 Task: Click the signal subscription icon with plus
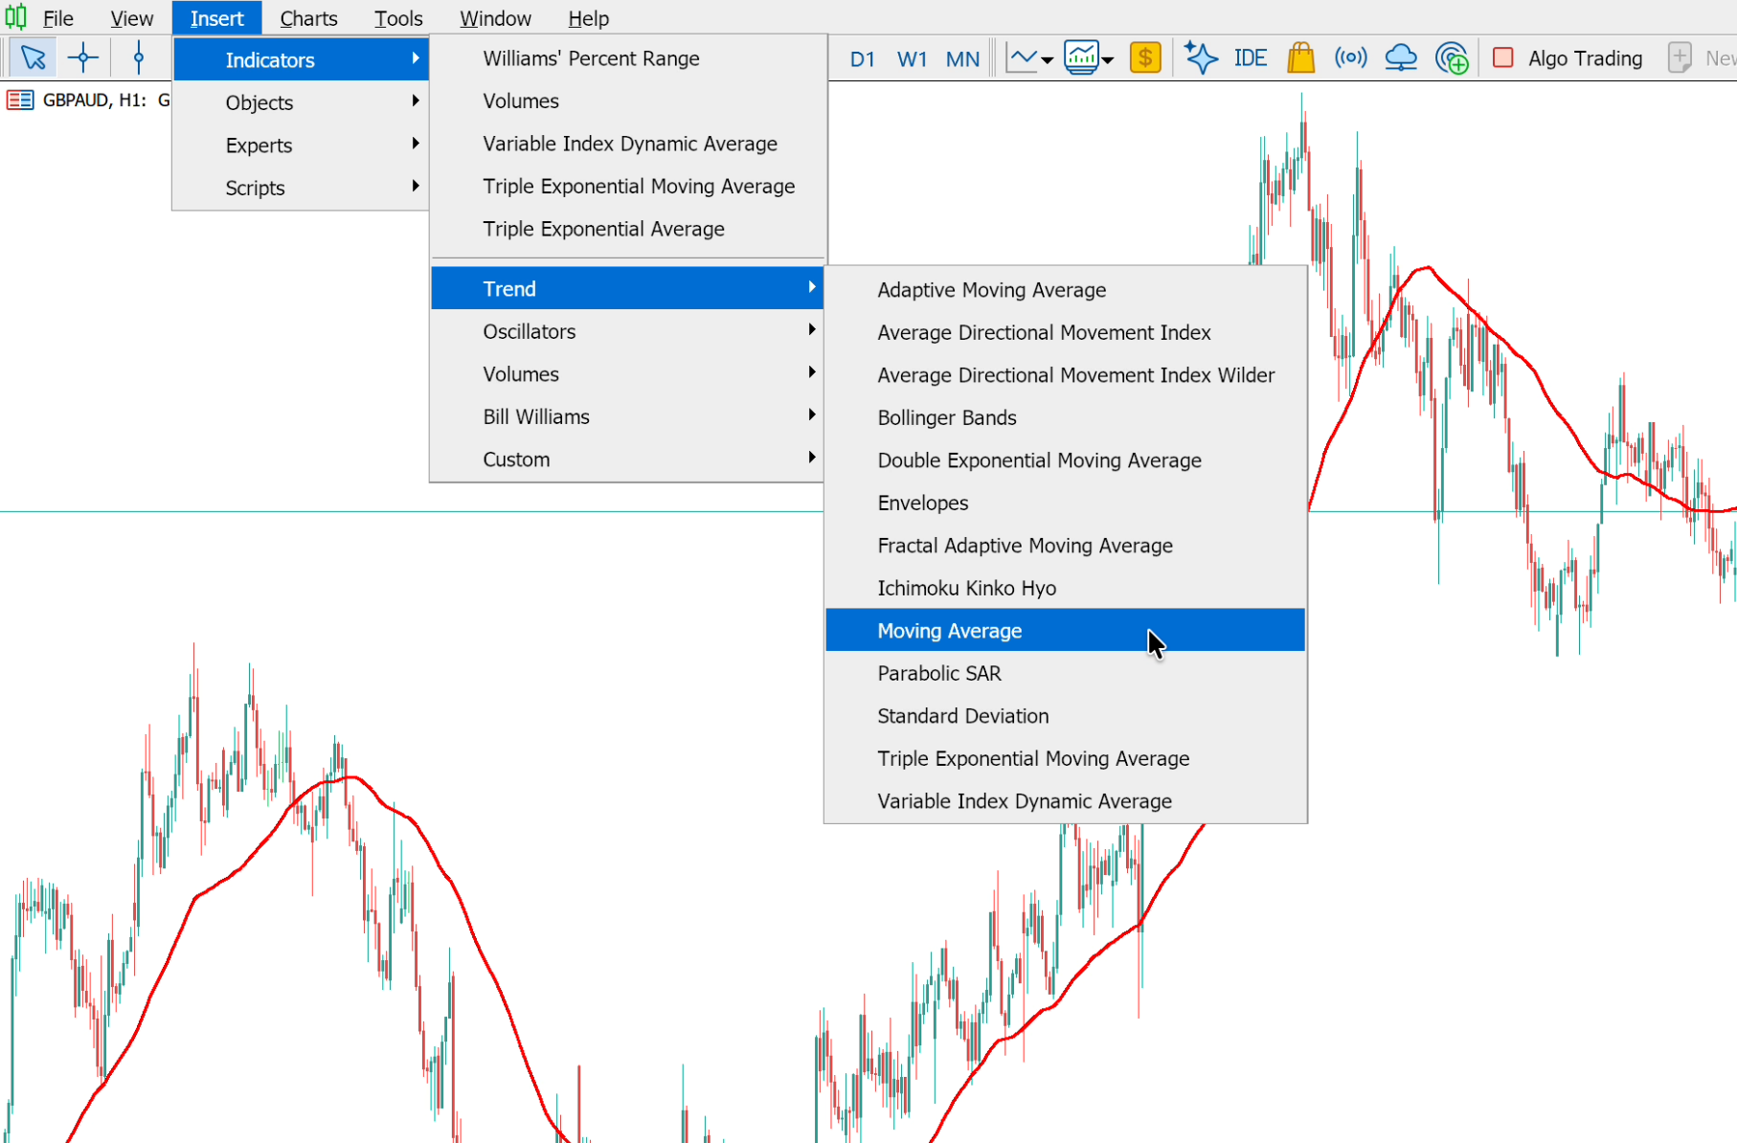[1452, 58]
